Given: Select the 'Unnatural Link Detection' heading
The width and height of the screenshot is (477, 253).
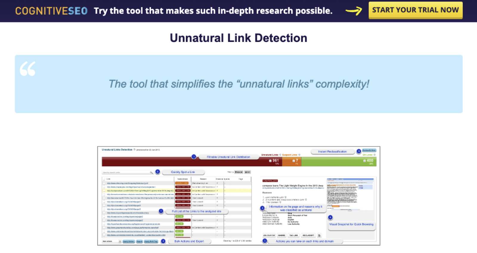Looking at the screenshot, I should (238, 38).
